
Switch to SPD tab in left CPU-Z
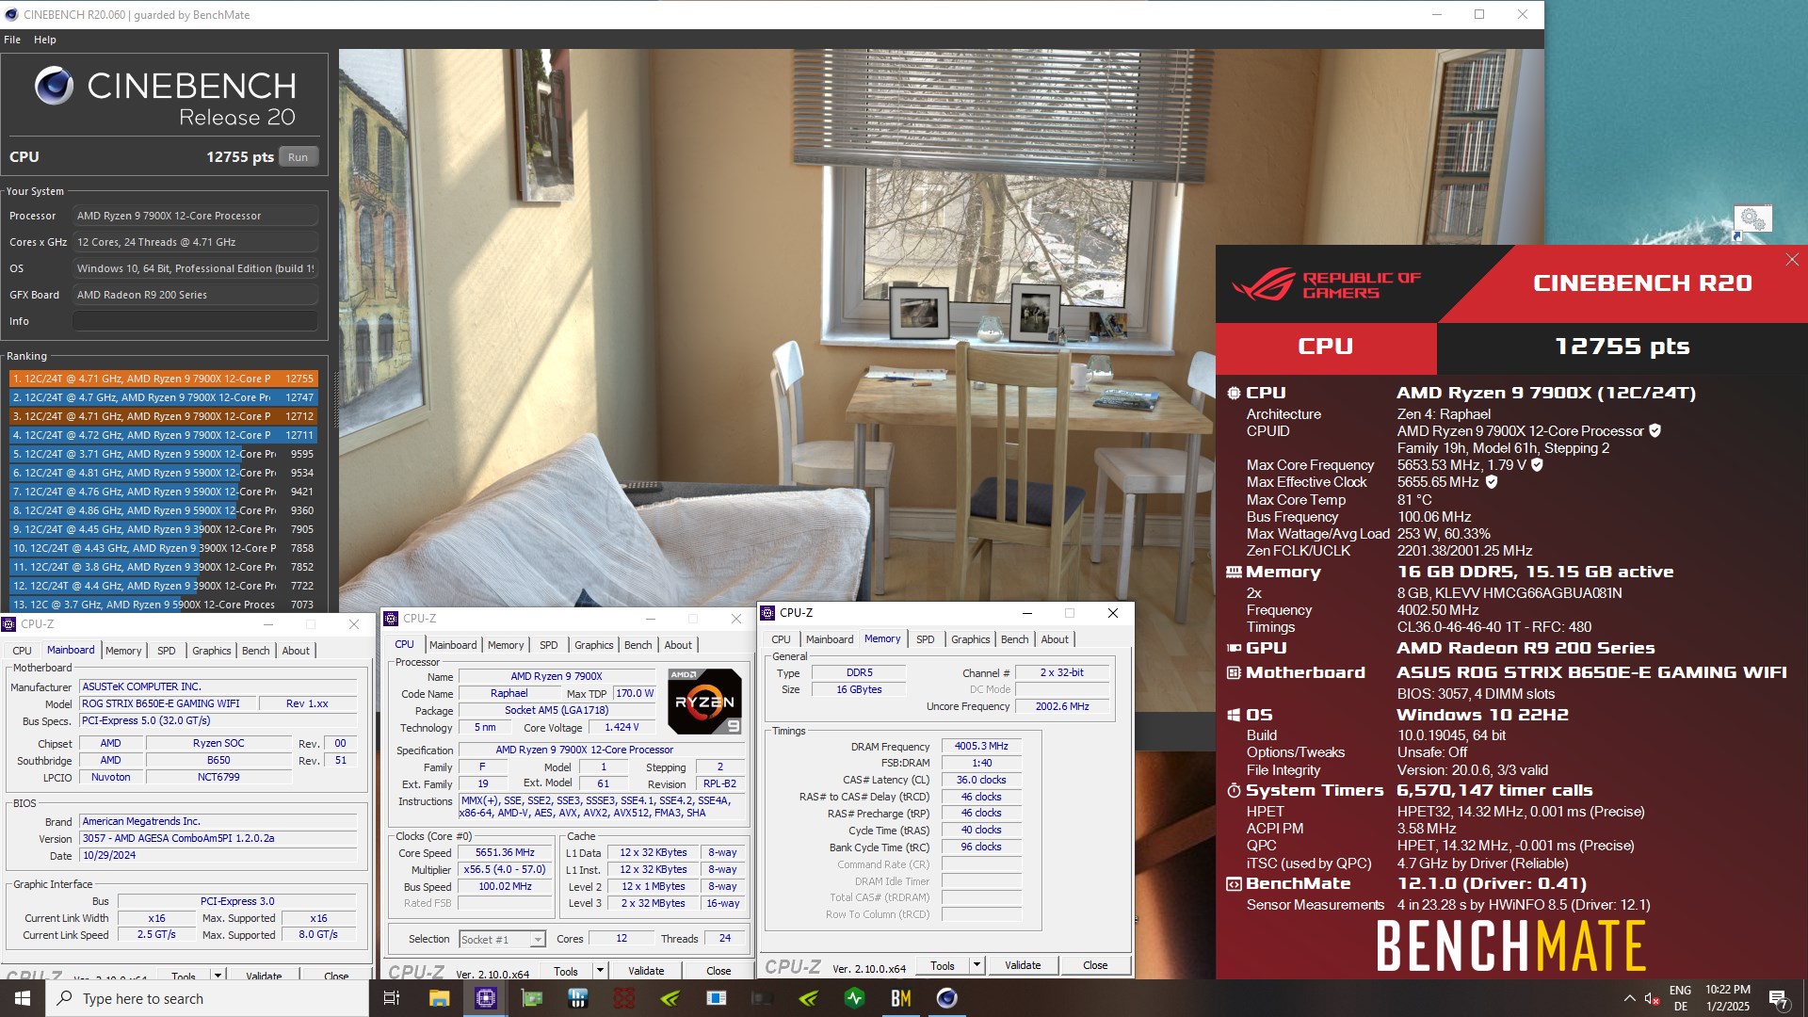(166, 651)
